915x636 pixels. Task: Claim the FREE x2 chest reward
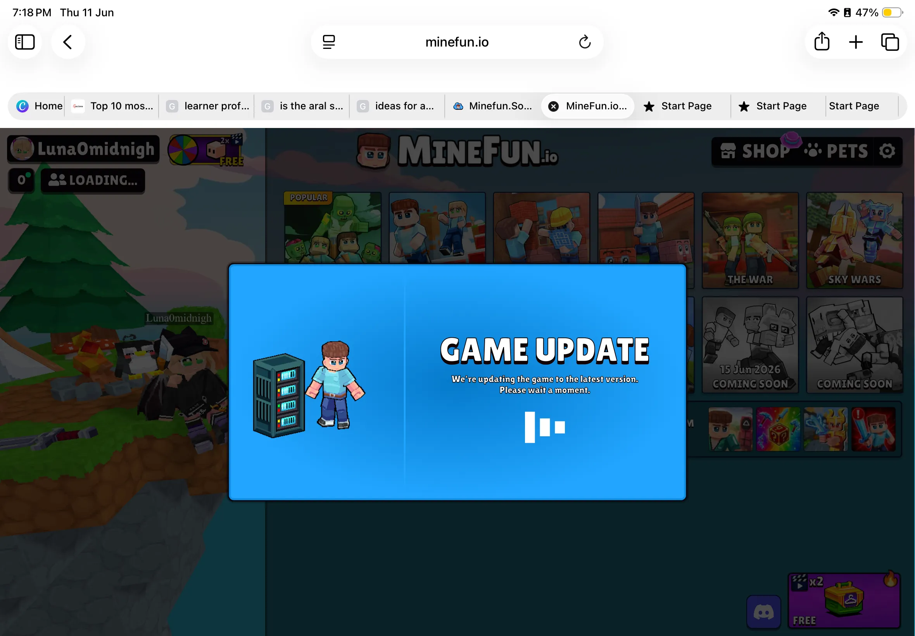pyautogui.click(x=844, y=601)
